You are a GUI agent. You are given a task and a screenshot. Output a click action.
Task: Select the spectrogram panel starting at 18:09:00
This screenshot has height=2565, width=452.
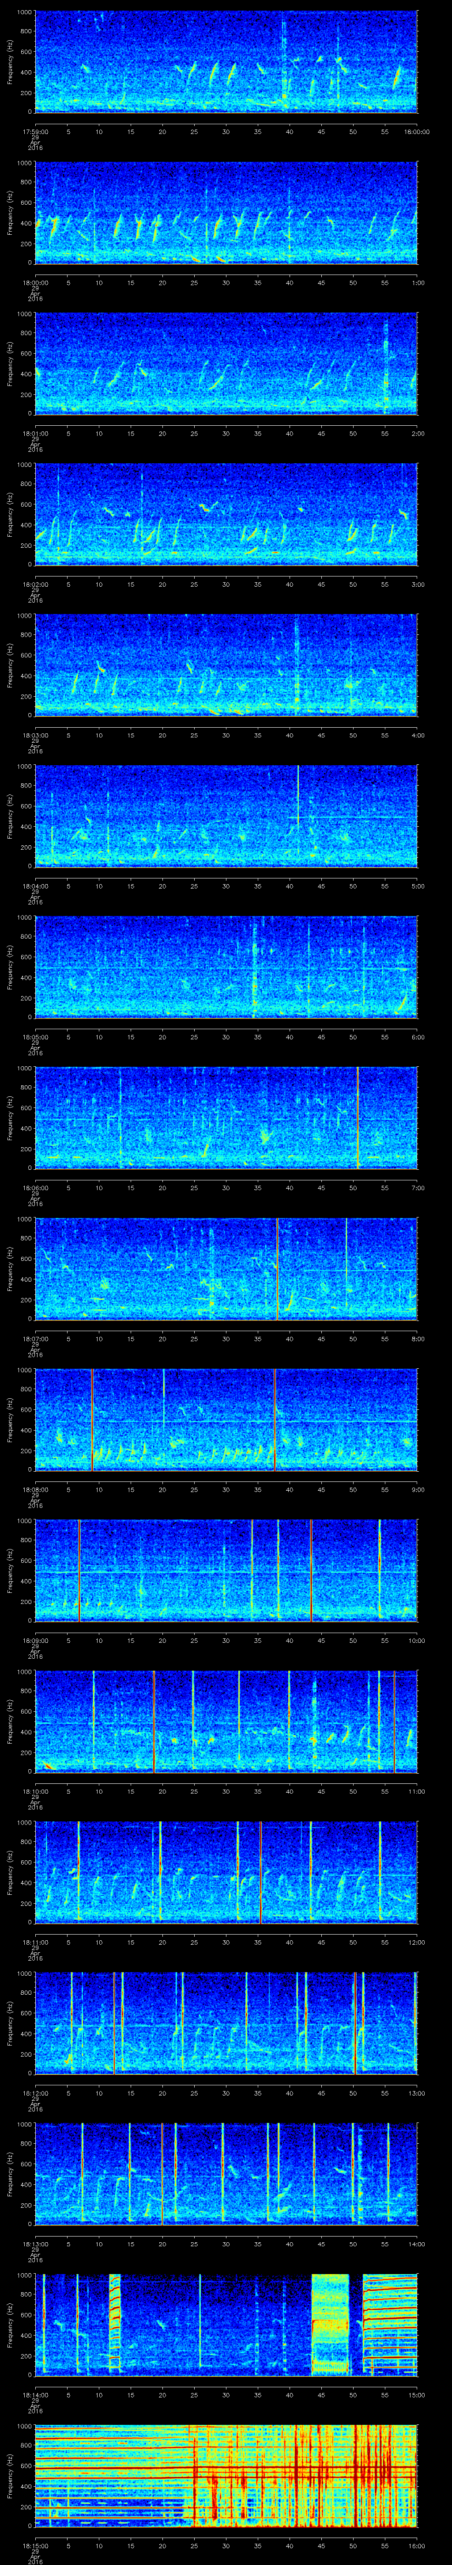coord(226,1570)
